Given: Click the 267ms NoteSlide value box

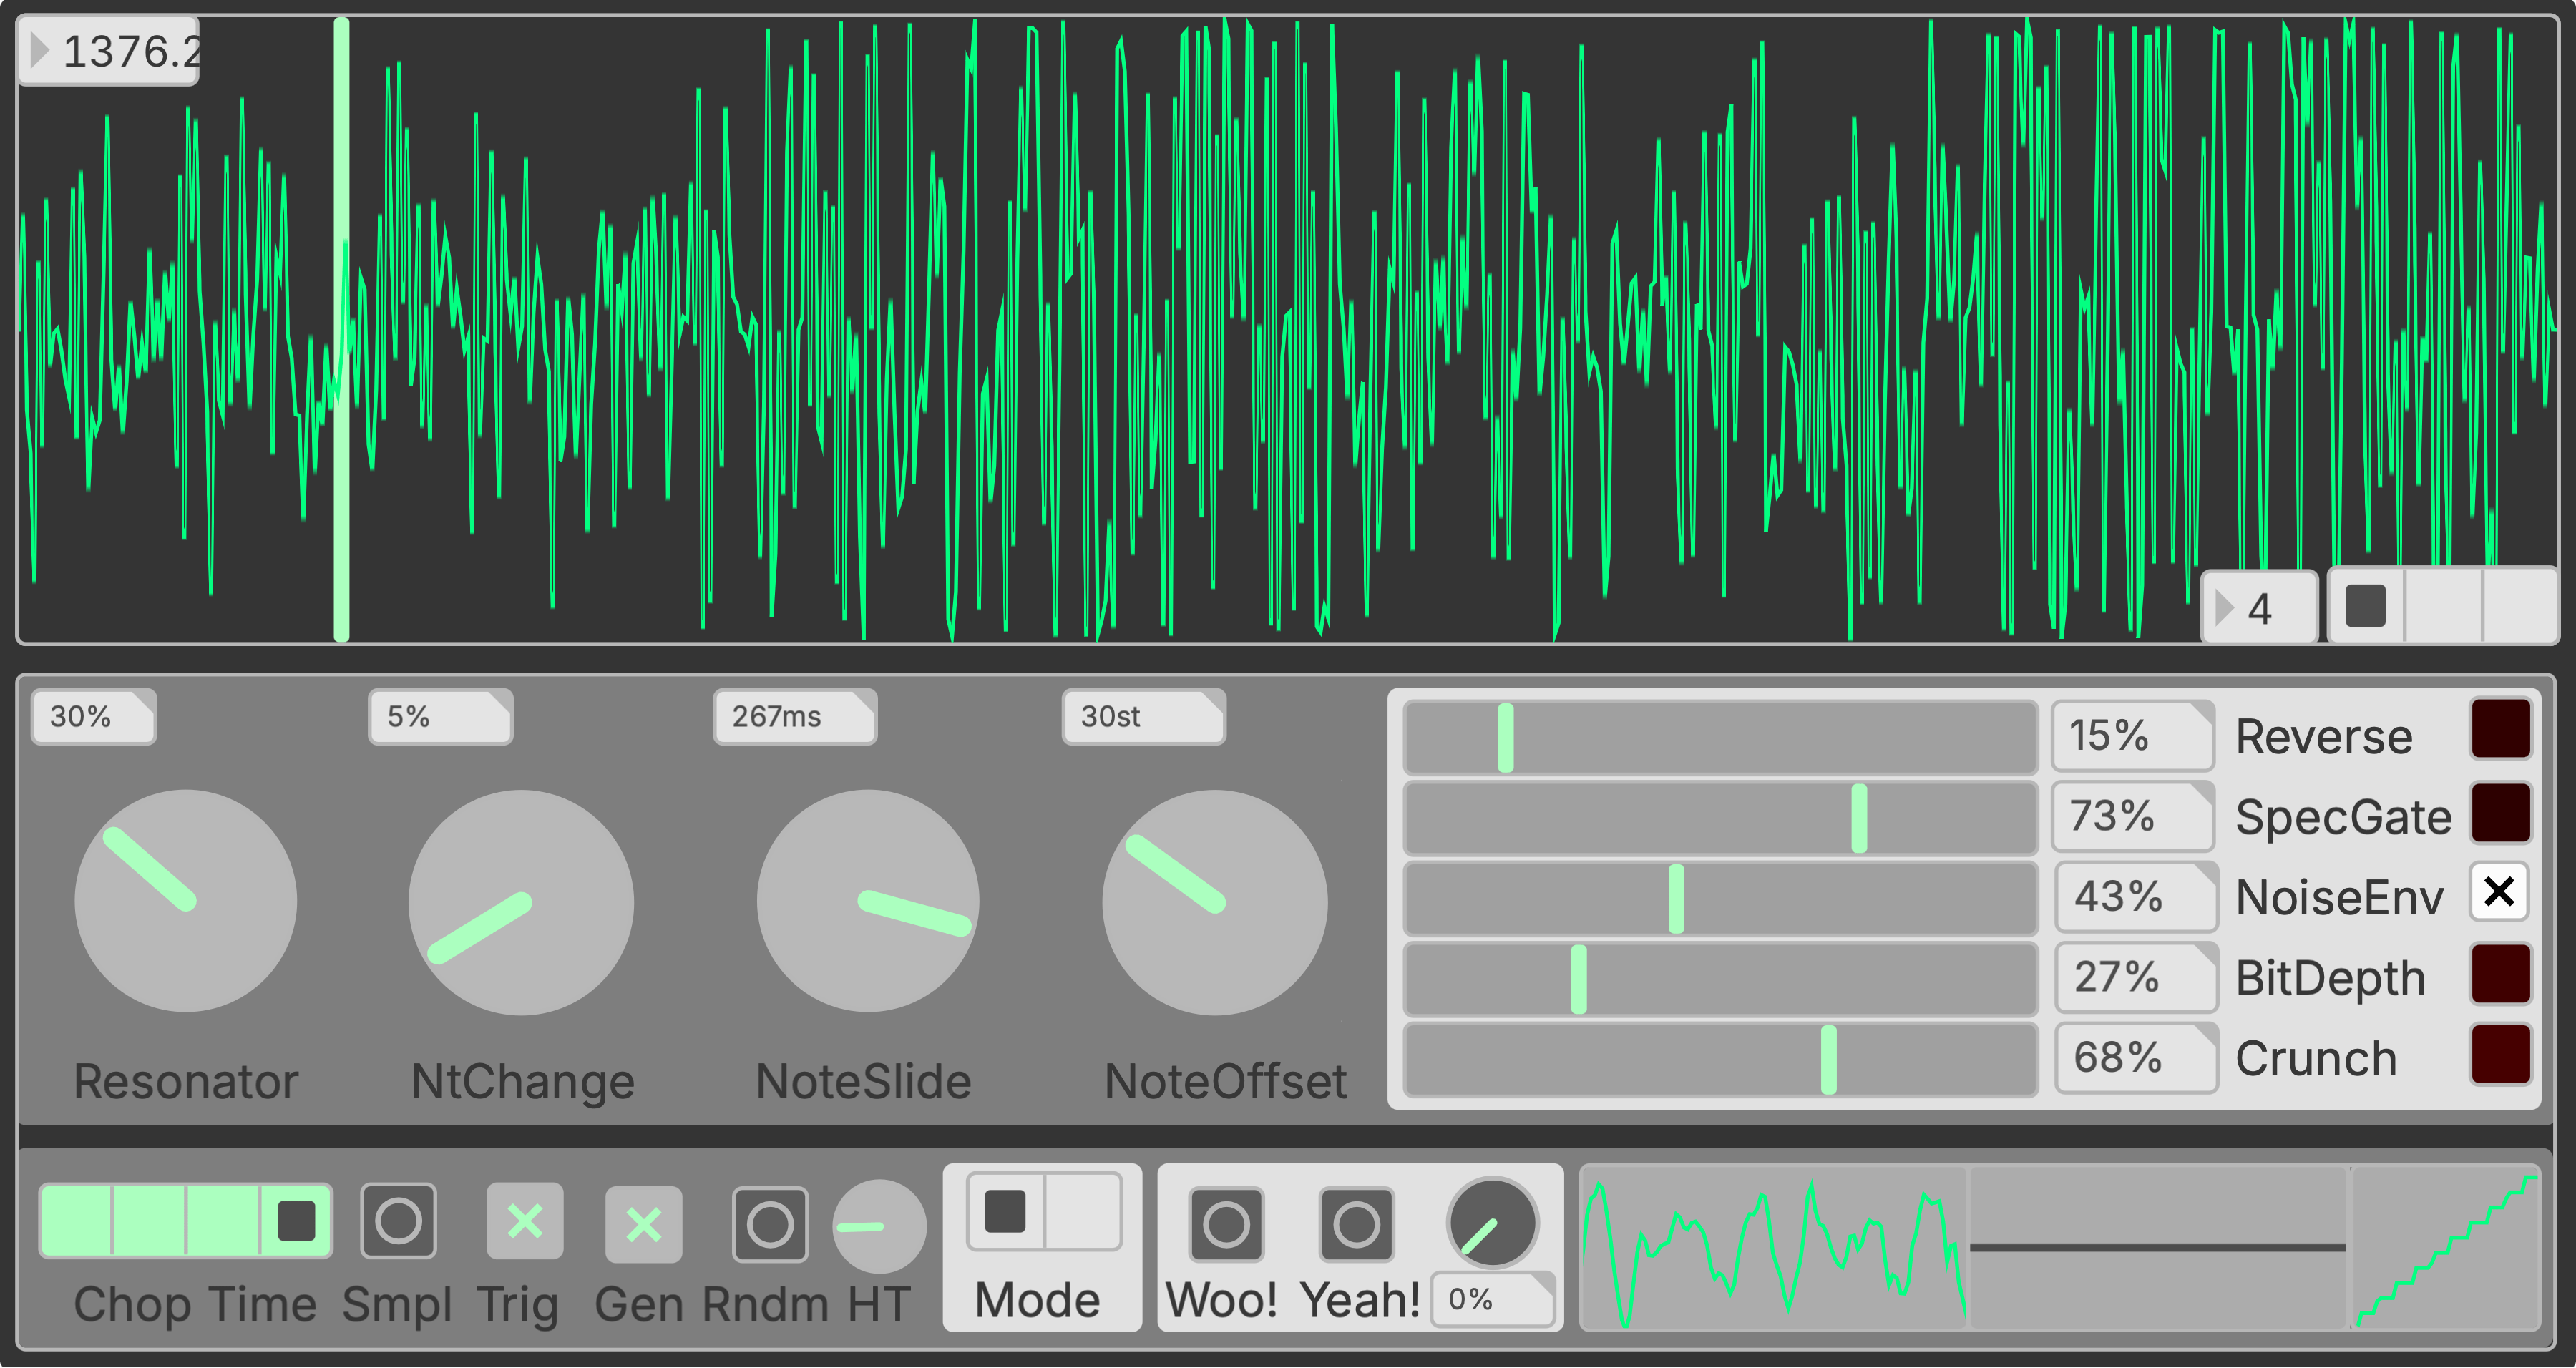Looking at the screenshot, I should pos(794,716).
